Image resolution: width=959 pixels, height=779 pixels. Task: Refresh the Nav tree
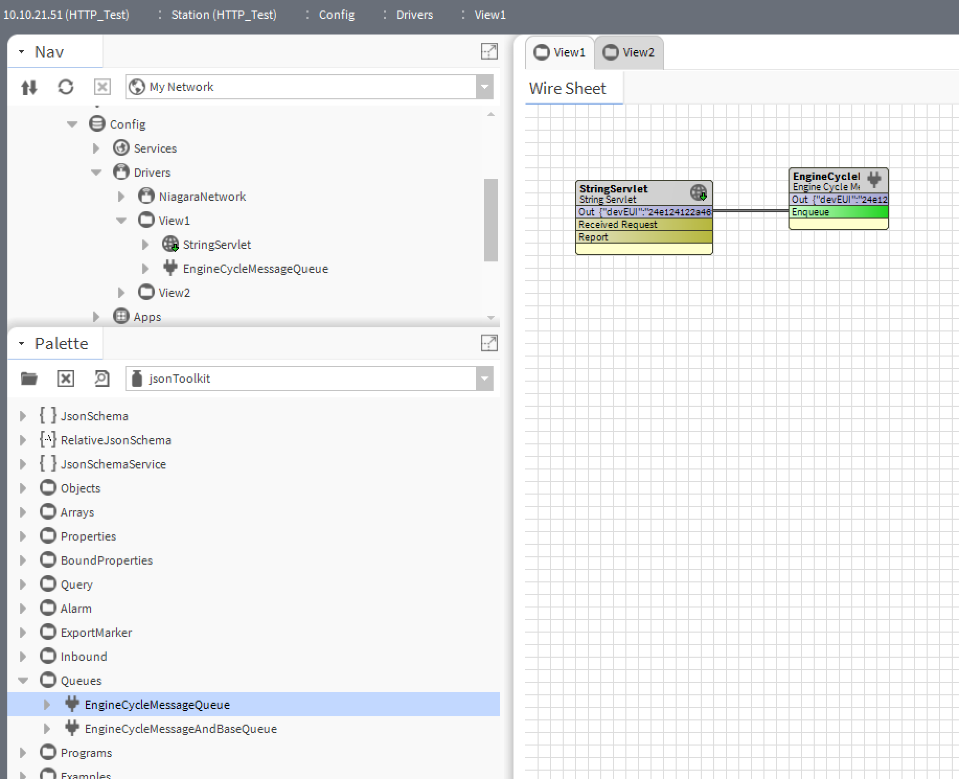click(x=66, y=87)
